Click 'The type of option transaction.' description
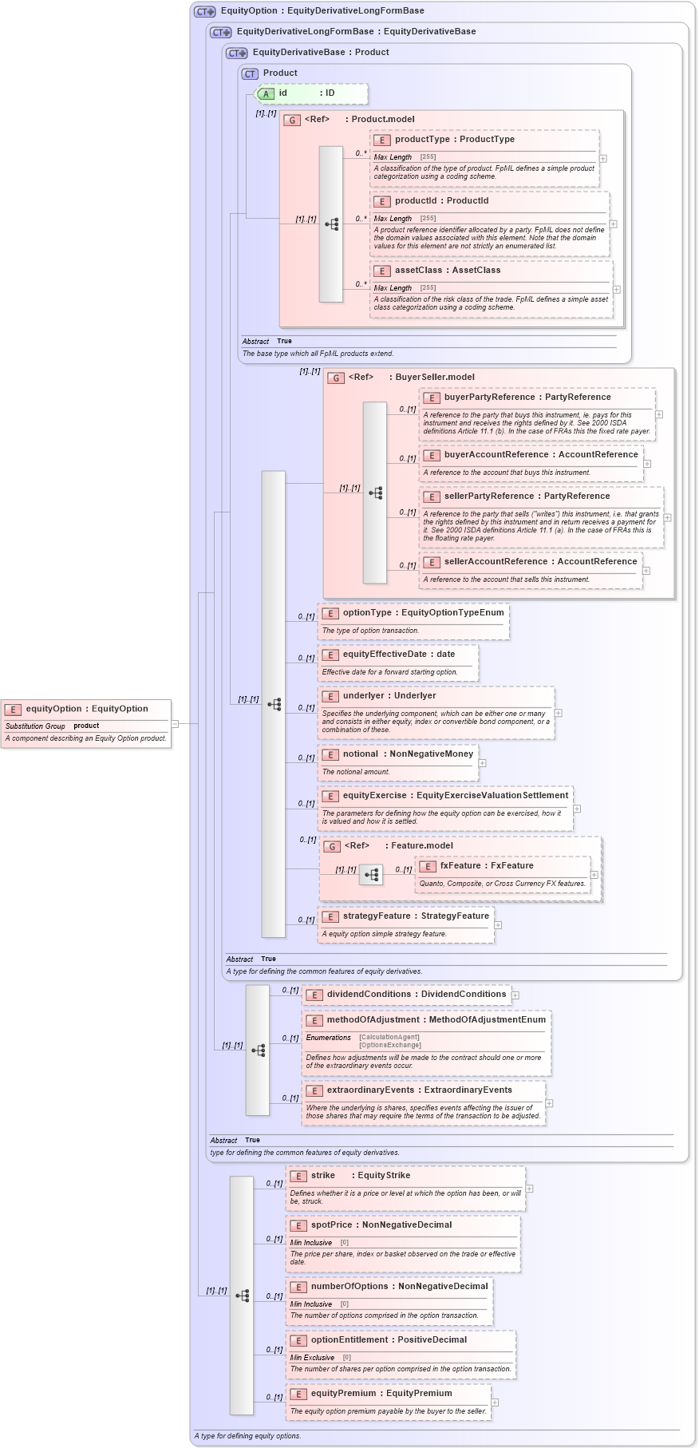The width and height of the screenshot is (699, 1448). [370, 631]
